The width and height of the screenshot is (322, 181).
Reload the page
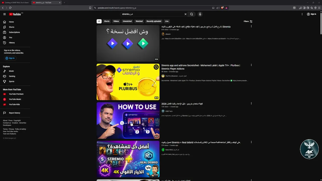(10, 8)
